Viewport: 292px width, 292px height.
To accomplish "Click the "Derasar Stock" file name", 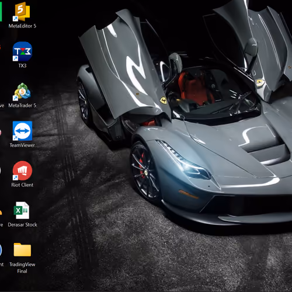I will click(22, 225).
